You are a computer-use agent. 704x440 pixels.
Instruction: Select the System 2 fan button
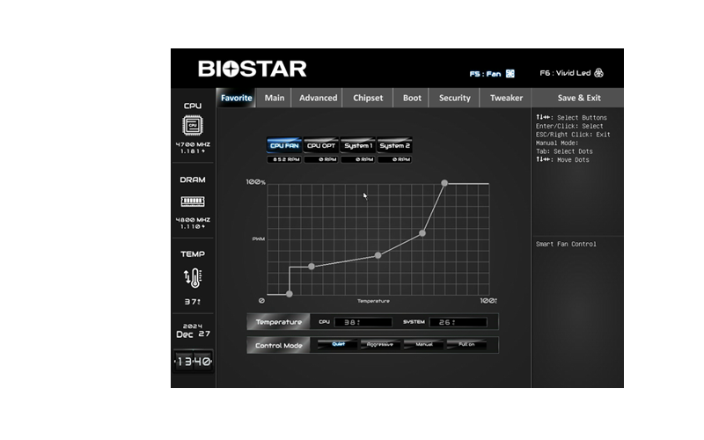[394, 146]
